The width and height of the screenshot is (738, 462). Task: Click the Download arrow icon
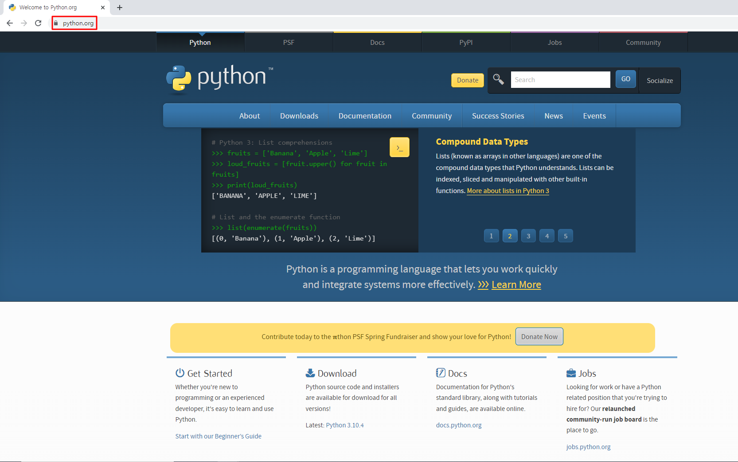click(310, 373)
